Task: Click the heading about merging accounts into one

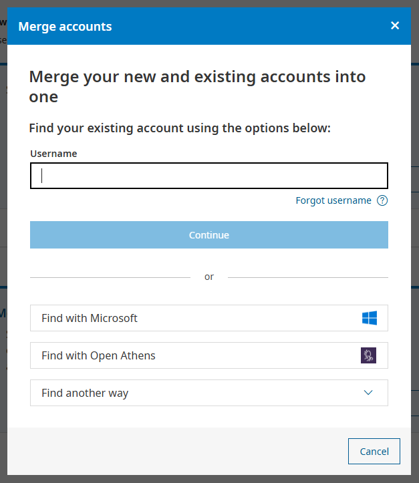Action: [197, 87]
